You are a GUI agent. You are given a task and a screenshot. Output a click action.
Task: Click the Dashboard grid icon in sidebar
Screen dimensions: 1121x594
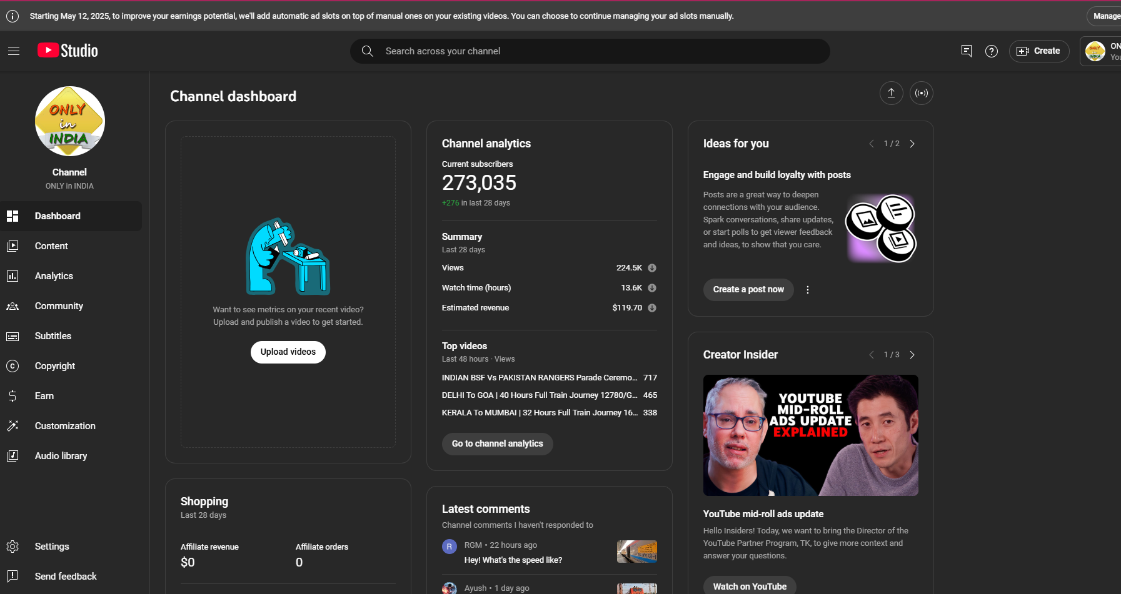(x=13, y=216)
